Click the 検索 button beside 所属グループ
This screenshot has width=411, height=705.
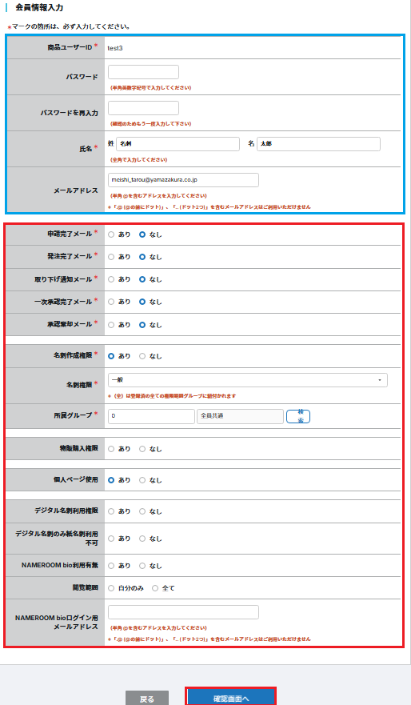coord(298,416)
